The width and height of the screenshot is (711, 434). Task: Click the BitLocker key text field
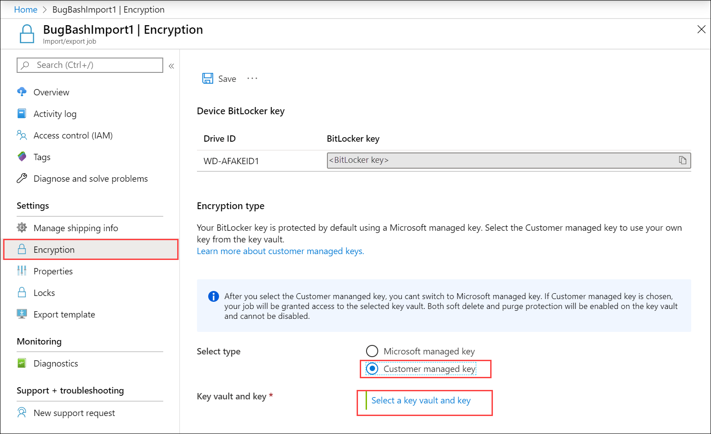click(x=509, y=161)
